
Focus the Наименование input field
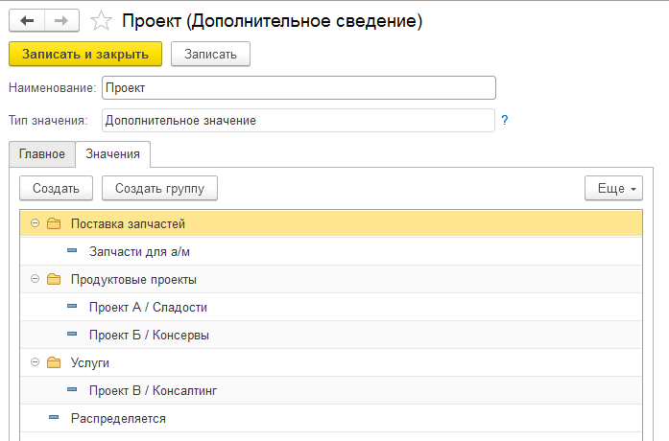(x=299, y=88)
